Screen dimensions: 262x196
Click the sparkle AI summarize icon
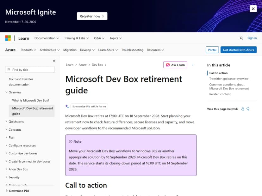pos(67,106)
